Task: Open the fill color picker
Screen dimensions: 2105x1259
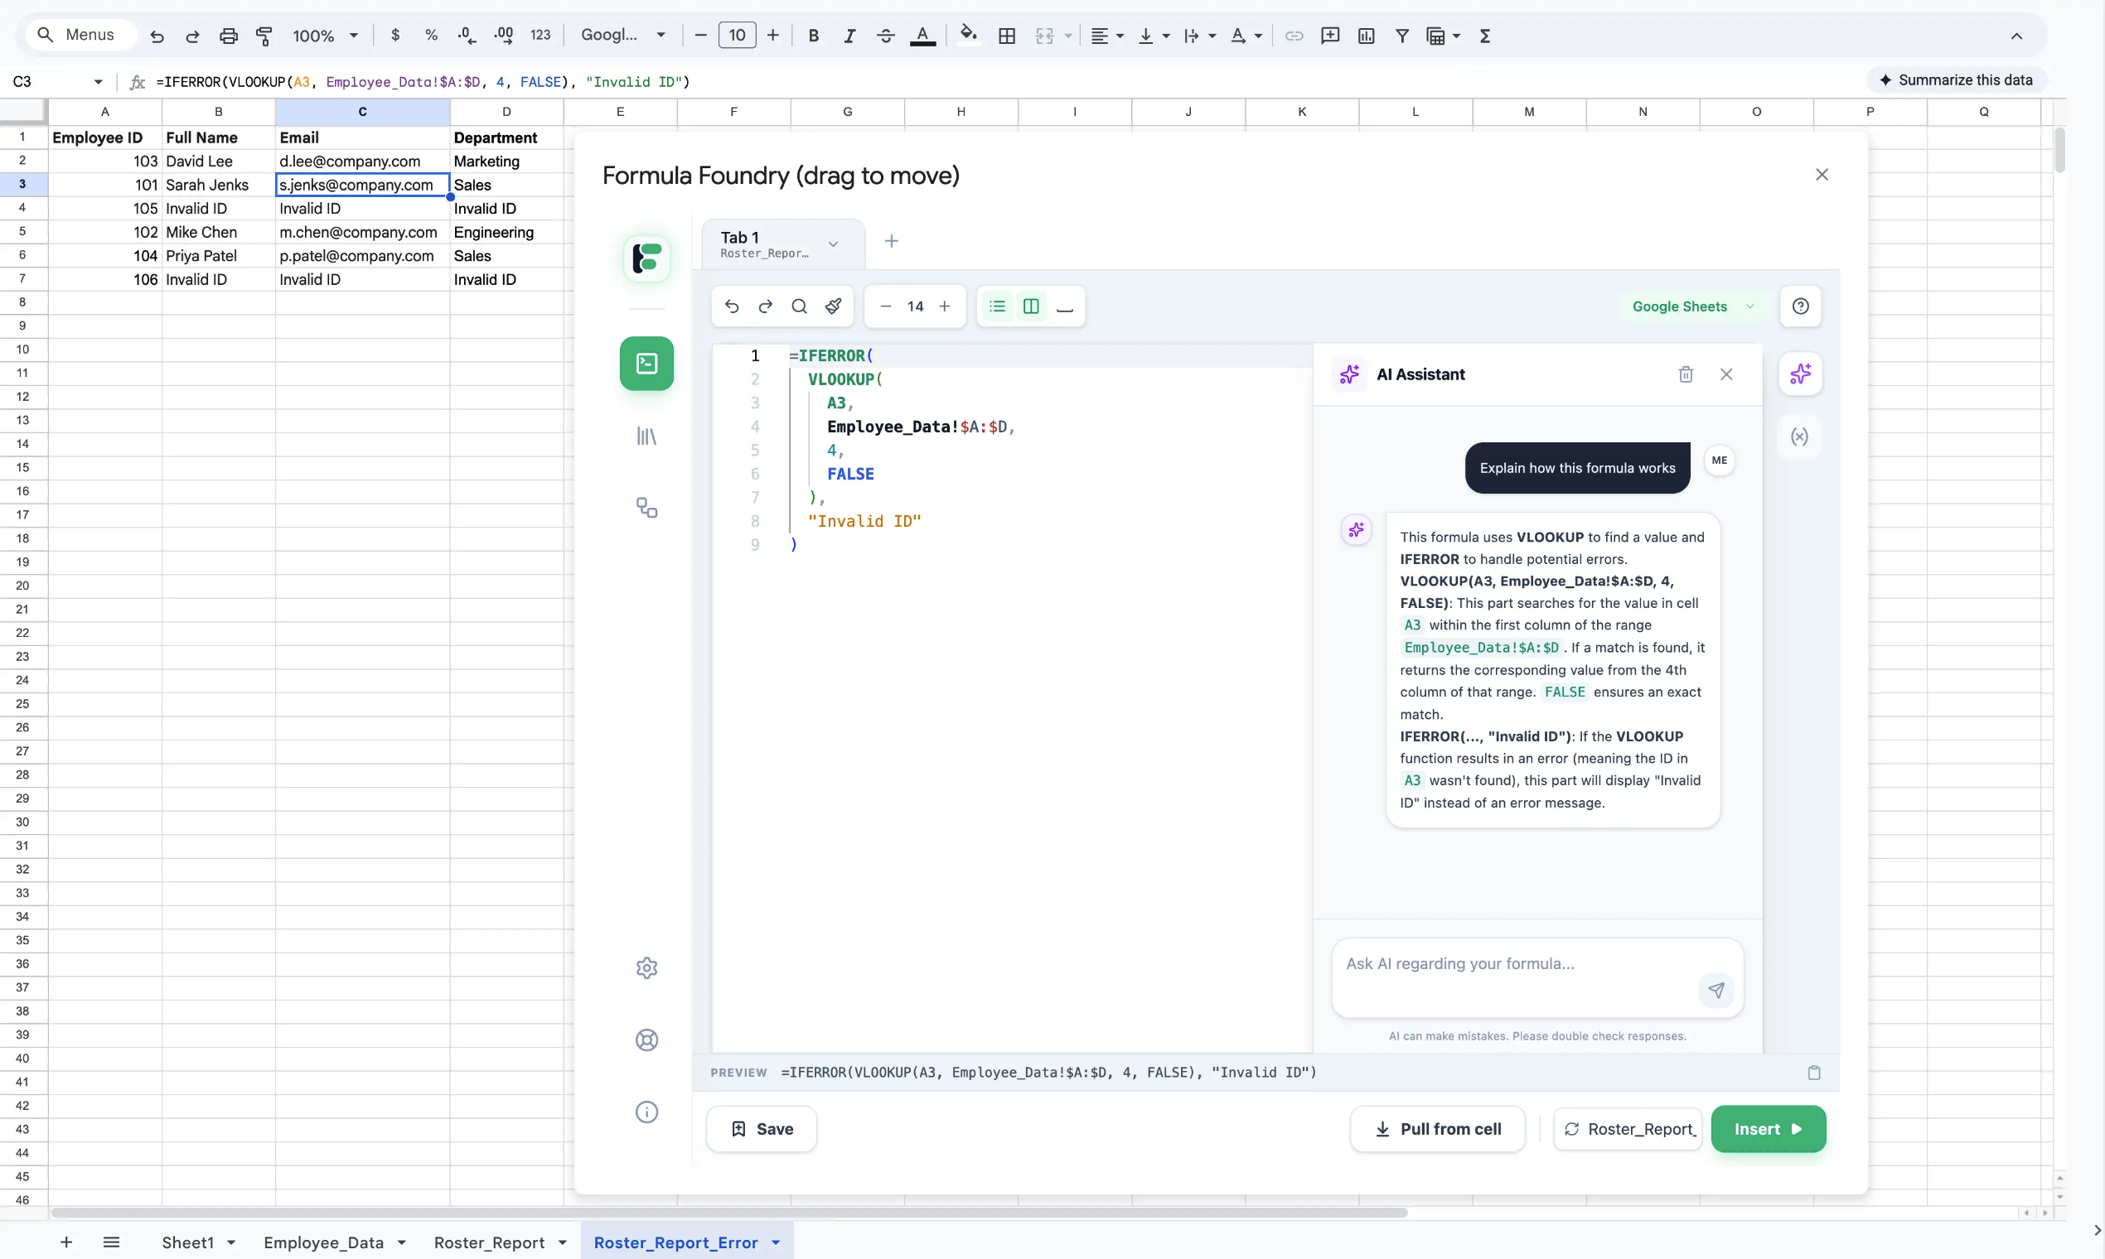Action: pos(969,35)
